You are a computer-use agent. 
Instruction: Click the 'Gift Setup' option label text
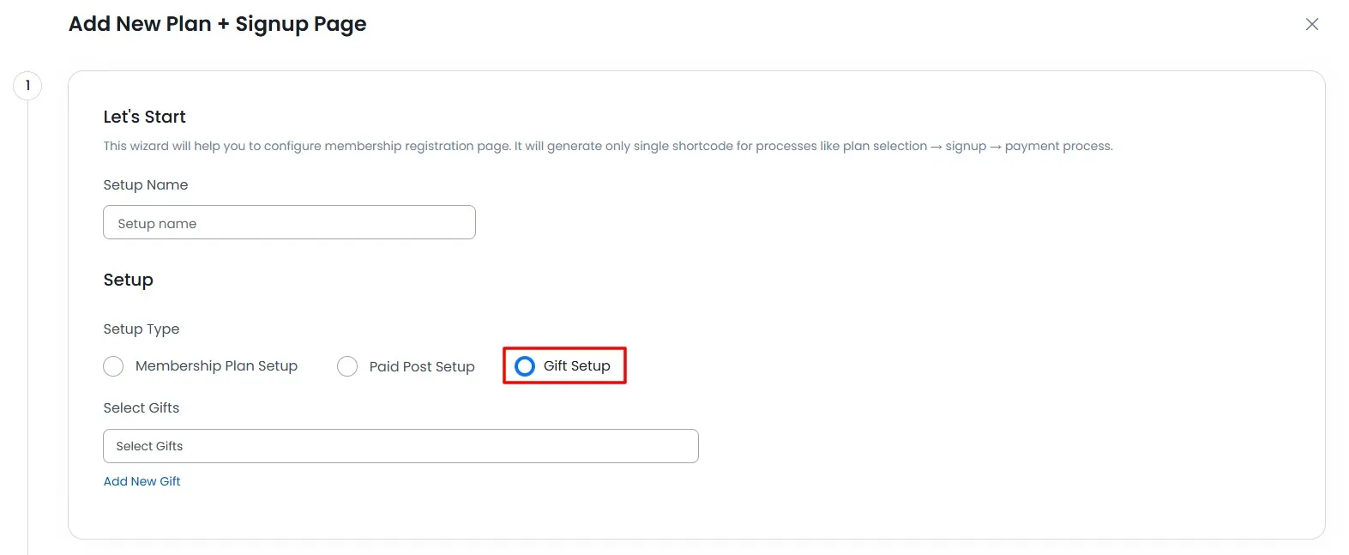tap(577, 366)
